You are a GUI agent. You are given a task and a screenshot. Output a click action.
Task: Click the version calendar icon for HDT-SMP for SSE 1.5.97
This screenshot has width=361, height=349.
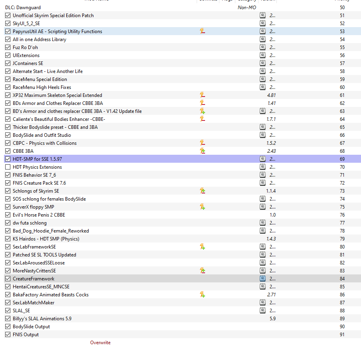tap(262, 159)
